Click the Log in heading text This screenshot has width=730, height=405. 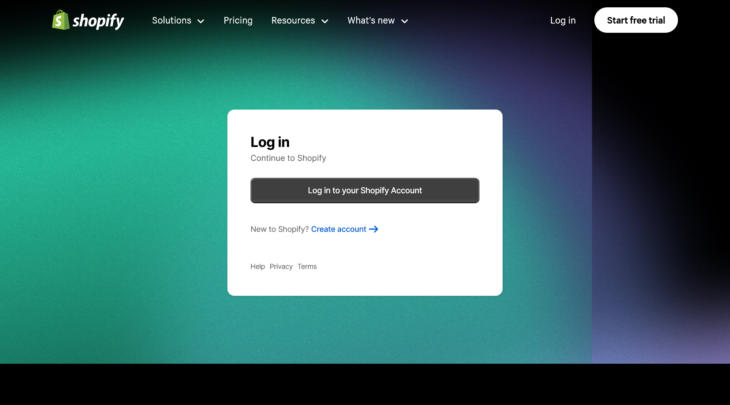[x=270, y=142]
